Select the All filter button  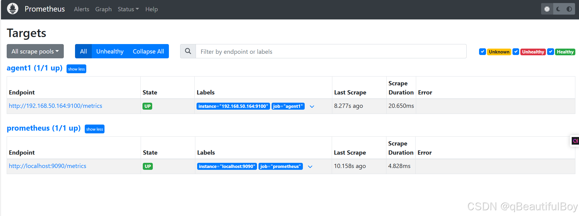pyautogui.click(x=83, y=51)
